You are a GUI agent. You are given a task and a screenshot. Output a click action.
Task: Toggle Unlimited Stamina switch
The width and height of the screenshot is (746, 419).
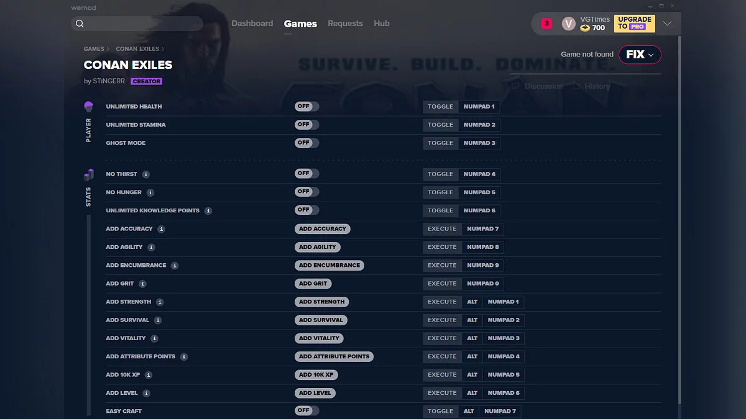(x=306, y=125)
